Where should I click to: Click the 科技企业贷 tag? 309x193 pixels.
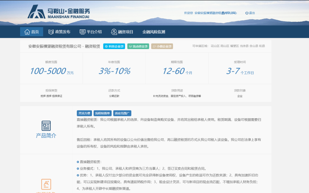(114, 46)
